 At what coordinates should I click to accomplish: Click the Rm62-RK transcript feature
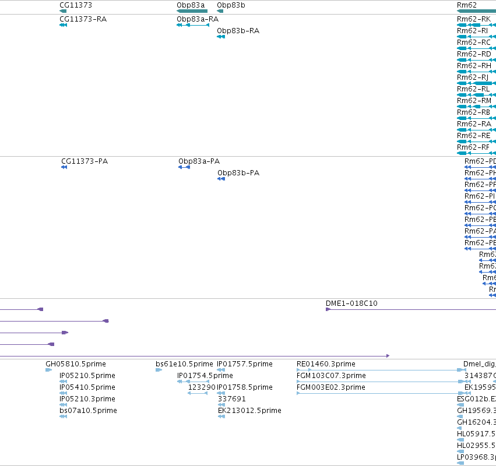click(476, 25)
